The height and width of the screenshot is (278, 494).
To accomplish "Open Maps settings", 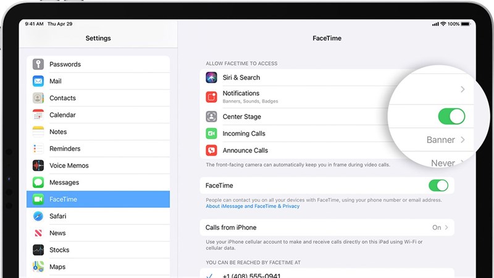I will point(98,267).
